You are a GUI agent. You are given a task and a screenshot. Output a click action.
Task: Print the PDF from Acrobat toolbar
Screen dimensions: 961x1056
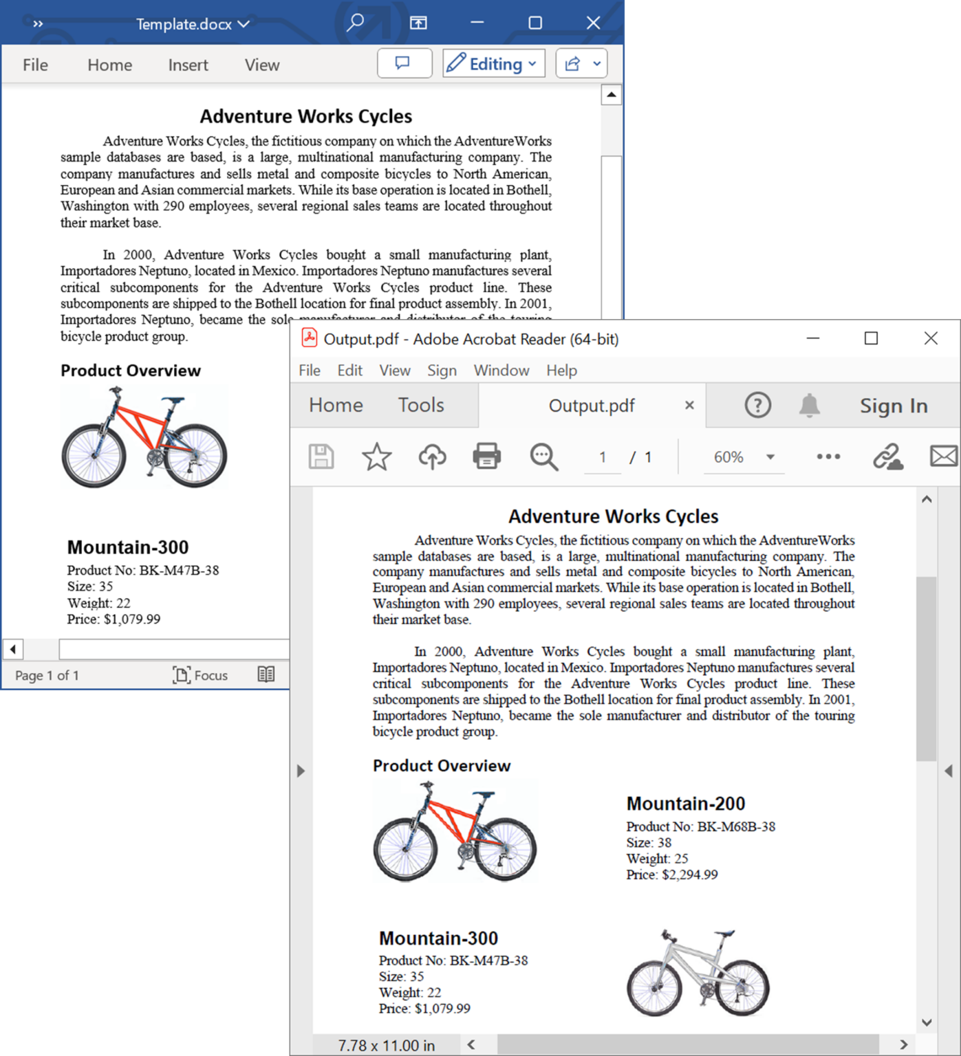click(x=487, y=456)
